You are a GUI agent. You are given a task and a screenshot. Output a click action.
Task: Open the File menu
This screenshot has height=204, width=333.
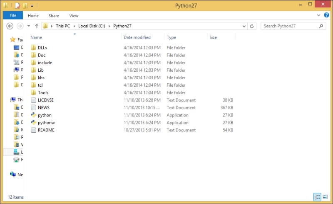[x=13, y=15]
